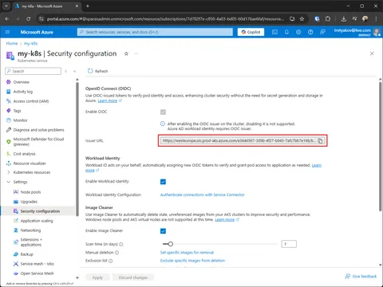Open Activity log in the sidebar
383x287 pixels.
[23, 92]
